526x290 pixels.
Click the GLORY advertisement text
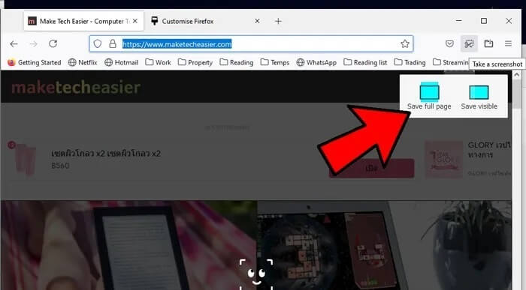[489, 150]
